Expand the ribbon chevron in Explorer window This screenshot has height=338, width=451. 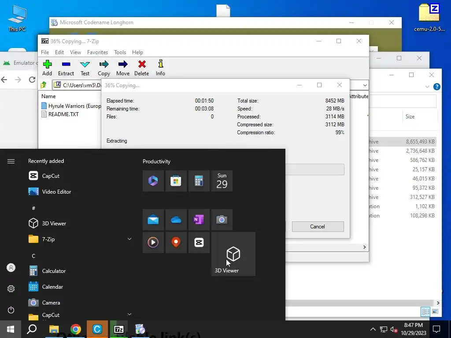click(427, 87)
